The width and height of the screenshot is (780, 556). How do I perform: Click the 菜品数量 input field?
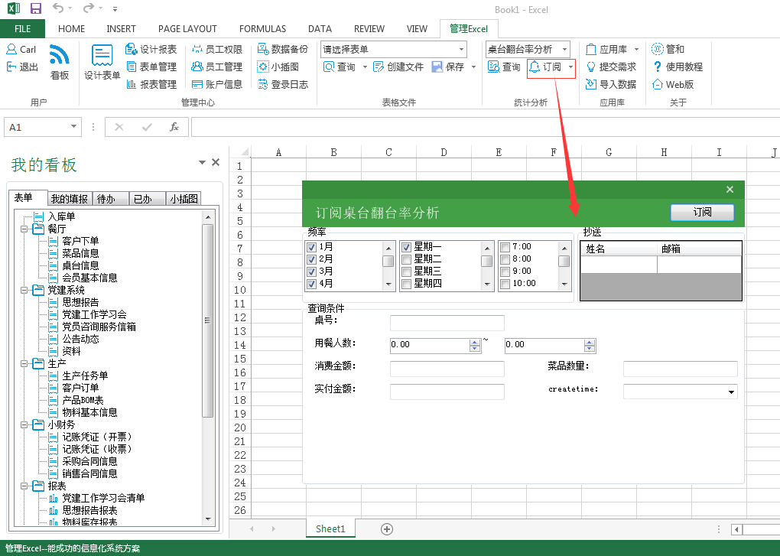coord(680,369)
